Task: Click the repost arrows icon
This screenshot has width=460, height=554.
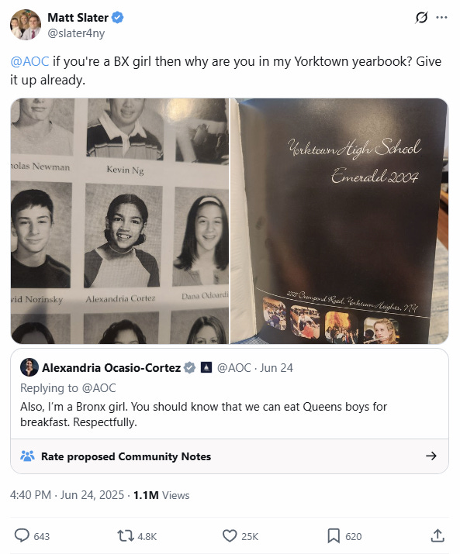Action: (x=126, y=536)
